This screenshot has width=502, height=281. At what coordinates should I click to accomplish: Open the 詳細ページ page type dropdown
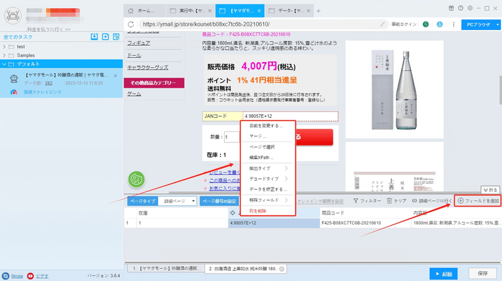point(178,201)
